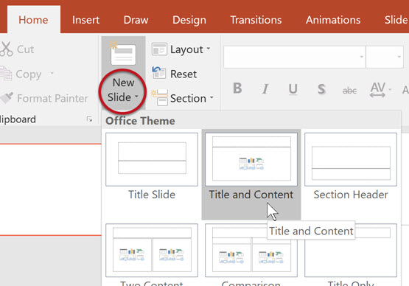The height and width of the screenshot is (286, 409).
Task: Select the Title Slide layout thumbnail
Action: 152,159
